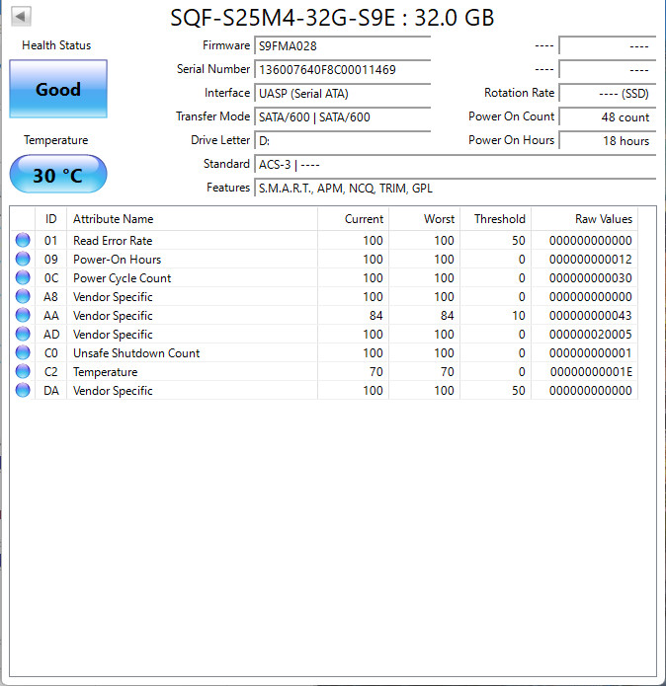Screen dimensions: 666x686
Task: Select the Power-On Hours attribute name
Action: 117,260
